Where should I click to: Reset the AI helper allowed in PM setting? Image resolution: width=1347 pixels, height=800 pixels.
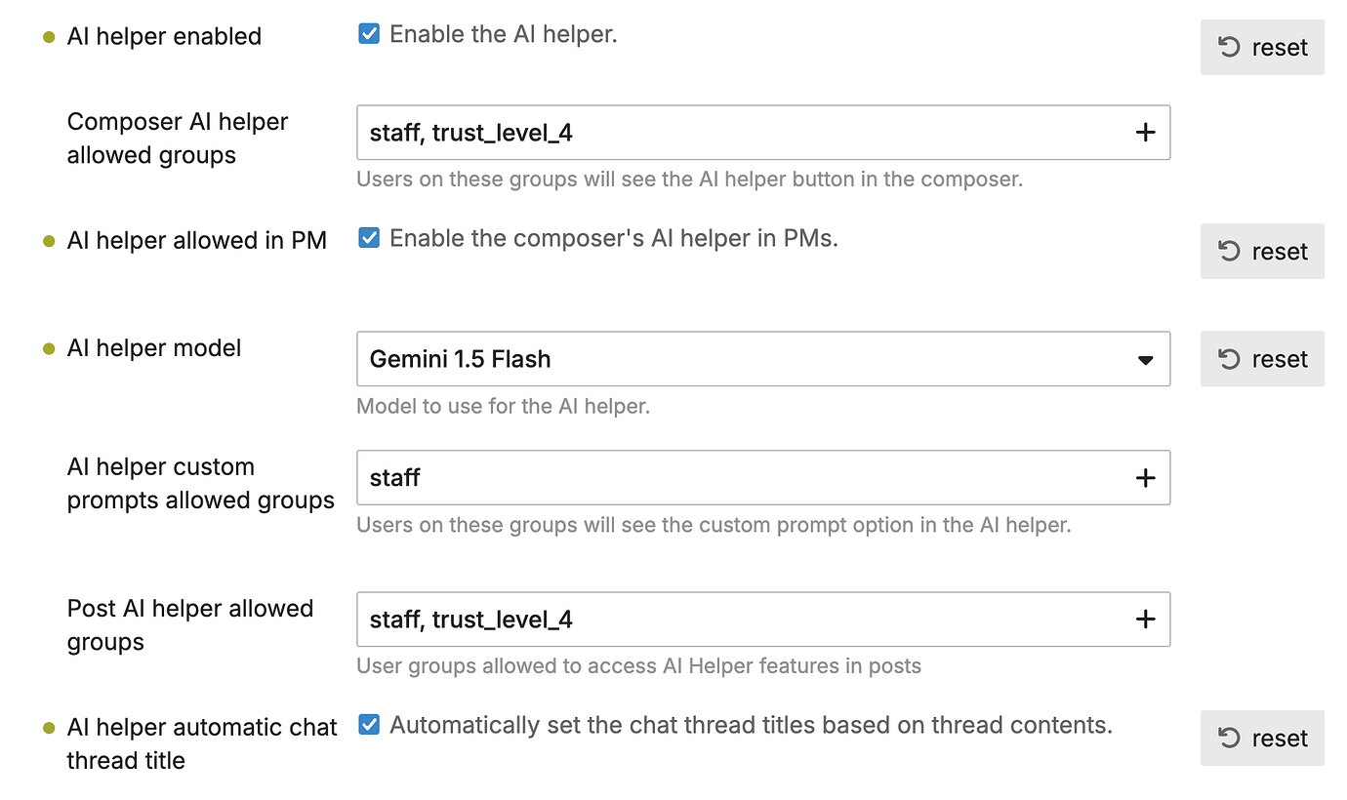tap(1262, 252)
